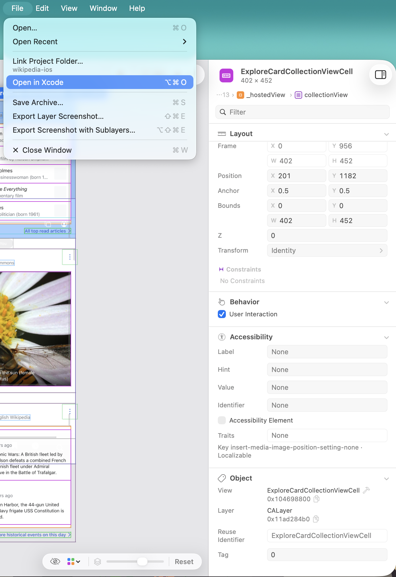Choose Close Window from File menu
Viewport: 396px width, 577px height.
(100, 150)
